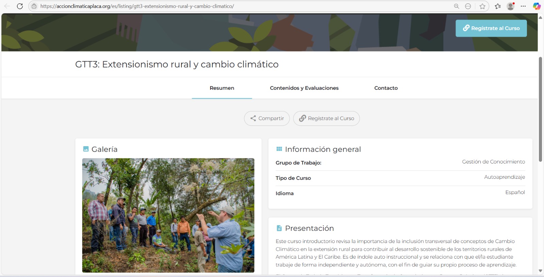The width and height of the screenshot is (544, 277).
Task: Click the back navigation arrow
Action: click(7, 6)
